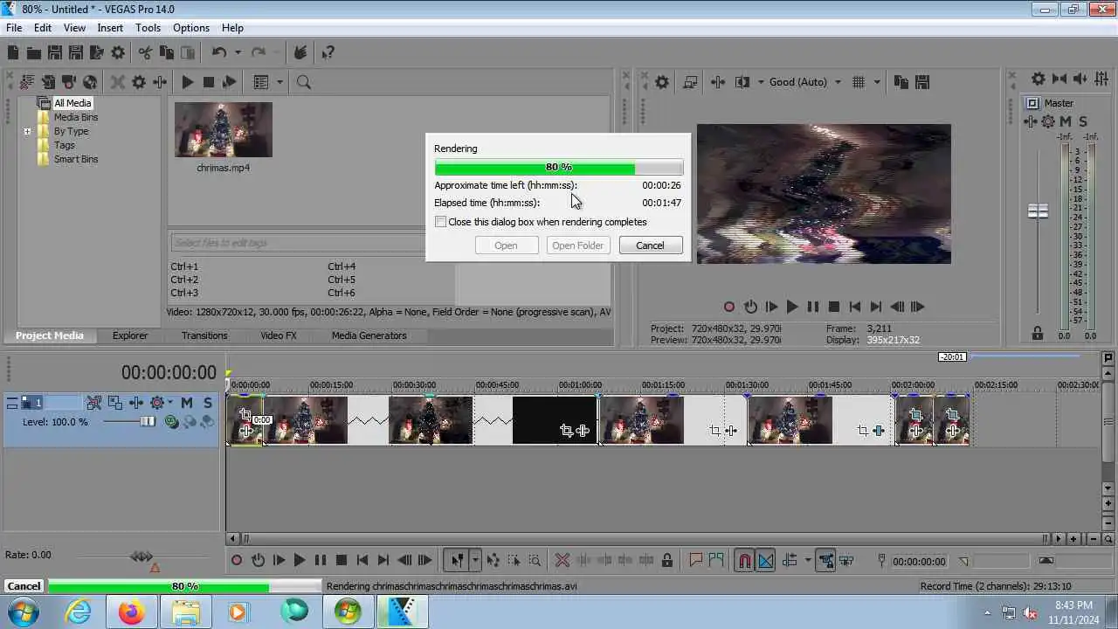Image resolution: width=1118 pixels, height=629 pixels.
Task: Mute video track 1 with M
Action: click(x=187, y=403)
